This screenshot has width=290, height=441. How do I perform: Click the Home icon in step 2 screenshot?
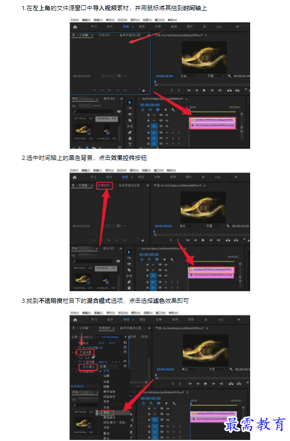tap(74, 177)
